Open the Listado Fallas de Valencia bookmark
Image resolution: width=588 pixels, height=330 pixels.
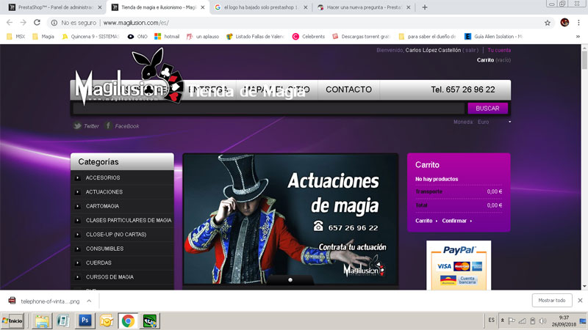[x=255, y=36]
